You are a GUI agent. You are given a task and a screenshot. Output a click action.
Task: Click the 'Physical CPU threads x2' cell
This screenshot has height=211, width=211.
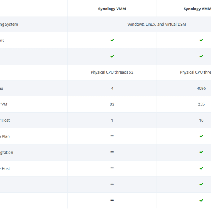coord(112,72)
